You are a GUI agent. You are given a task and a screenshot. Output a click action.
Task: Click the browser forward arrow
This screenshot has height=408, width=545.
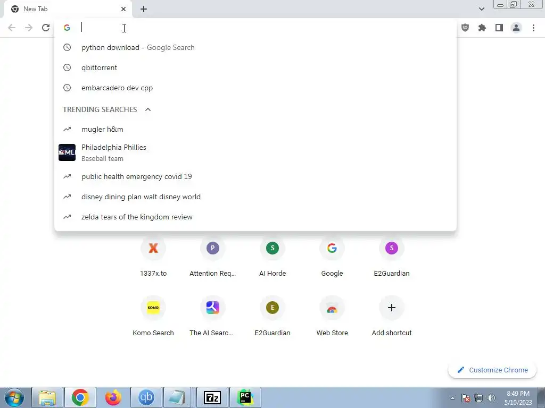coord(29,28)
